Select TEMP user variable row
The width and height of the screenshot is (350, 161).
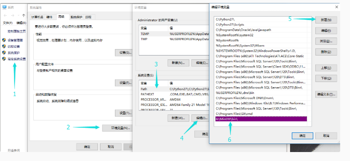(174, 34)
